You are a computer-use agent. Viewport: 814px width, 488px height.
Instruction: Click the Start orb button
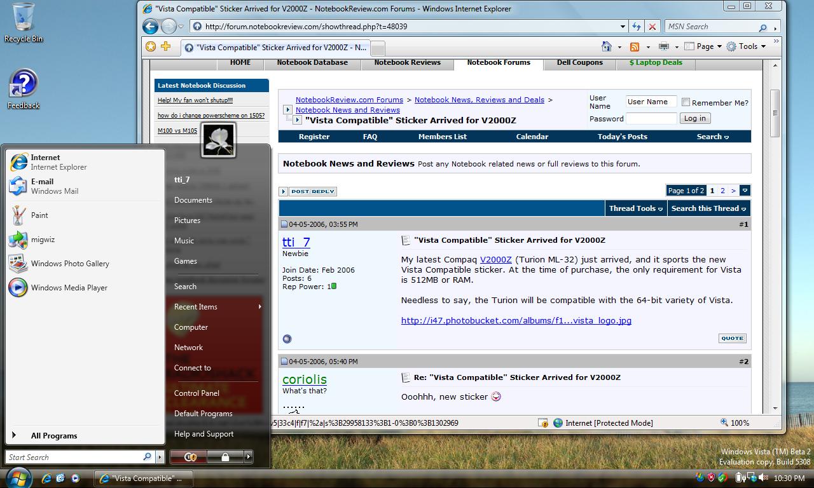[x=18, y=477]
